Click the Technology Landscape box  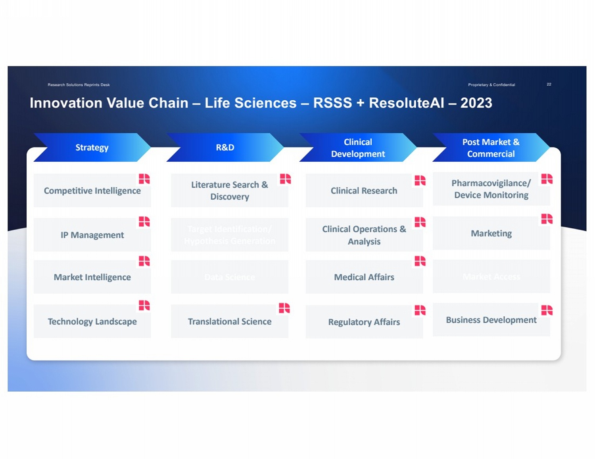pyautogui.click(x=92, y=321)
